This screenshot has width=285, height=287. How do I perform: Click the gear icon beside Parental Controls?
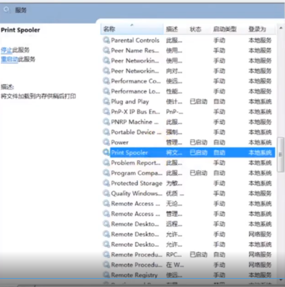106,40
